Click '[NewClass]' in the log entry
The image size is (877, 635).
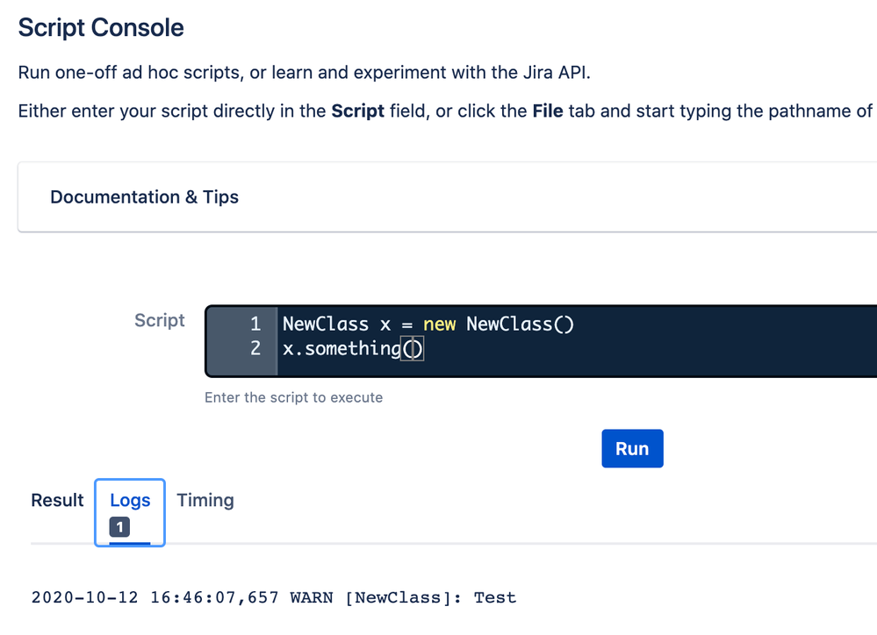[406, 598]
